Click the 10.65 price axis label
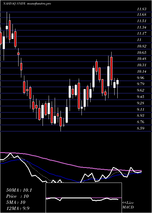 click(142, 52)
